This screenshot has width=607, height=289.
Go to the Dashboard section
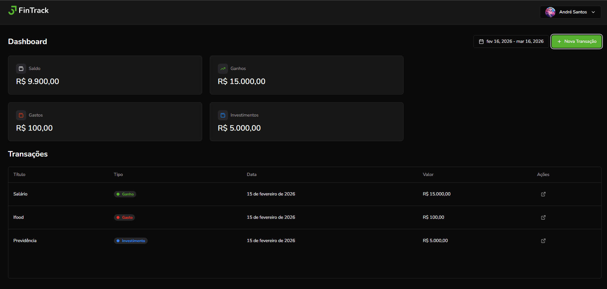27,41
